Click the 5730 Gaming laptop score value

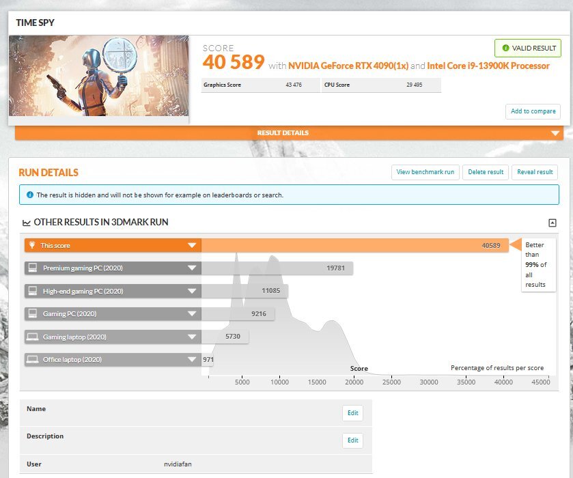[233, 336]
